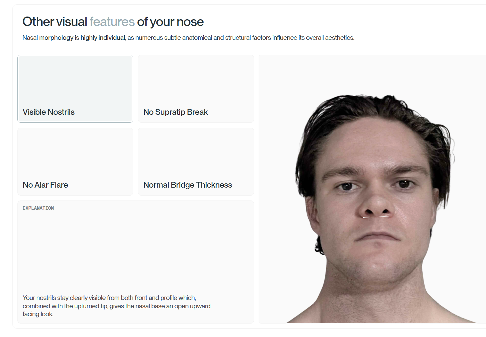Click the 'No Alar Flare' title text
486x337 pixels.
(x=45, y=185)
